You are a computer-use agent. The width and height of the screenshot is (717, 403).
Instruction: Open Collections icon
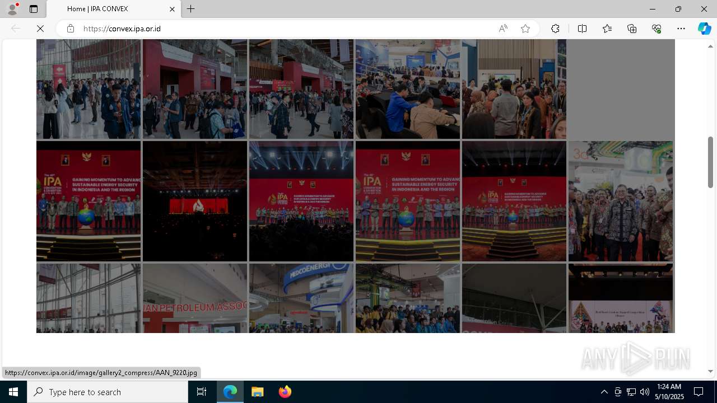pos(632,29)
